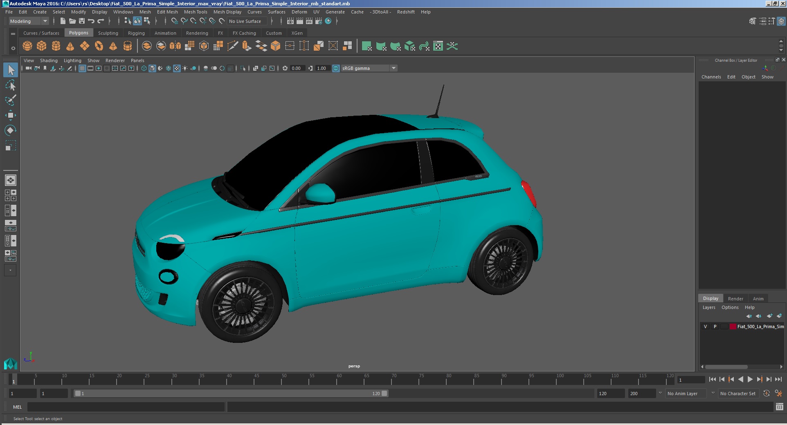Image resolution: width=787 pixels, height=425 pixels.
Task: Click the MEL command line input
Action: coord(126,407)
